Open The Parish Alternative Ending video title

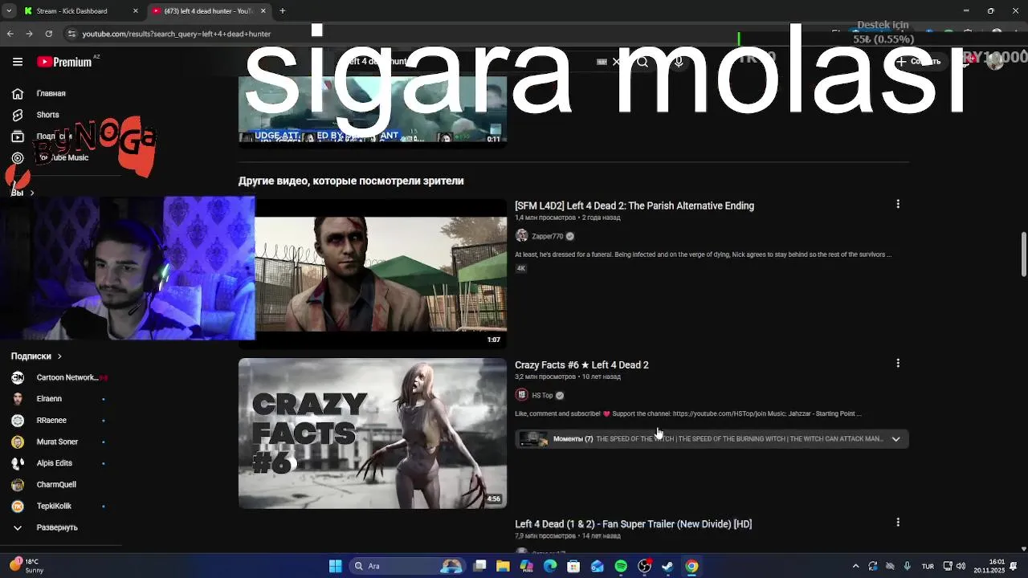(x=634, y=206)
